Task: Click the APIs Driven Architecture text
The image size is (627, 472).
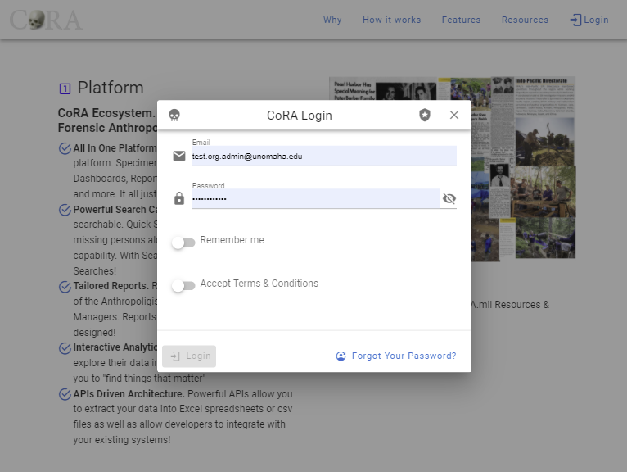Action: (129, 394)
